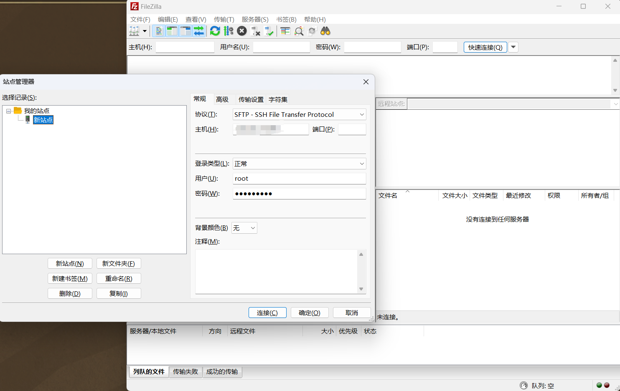
Task: Toggle the message log display icon
Action: tap(158, 31)
